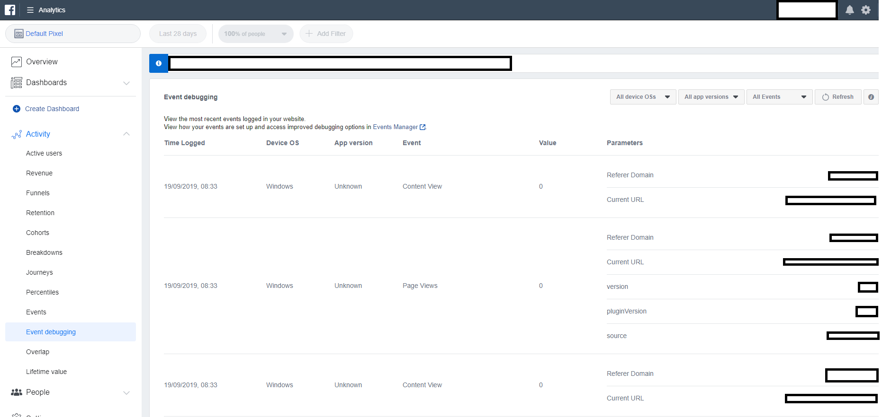882x417 pixels.
Task: Open Lifetime value report
Action: [46, 372]
